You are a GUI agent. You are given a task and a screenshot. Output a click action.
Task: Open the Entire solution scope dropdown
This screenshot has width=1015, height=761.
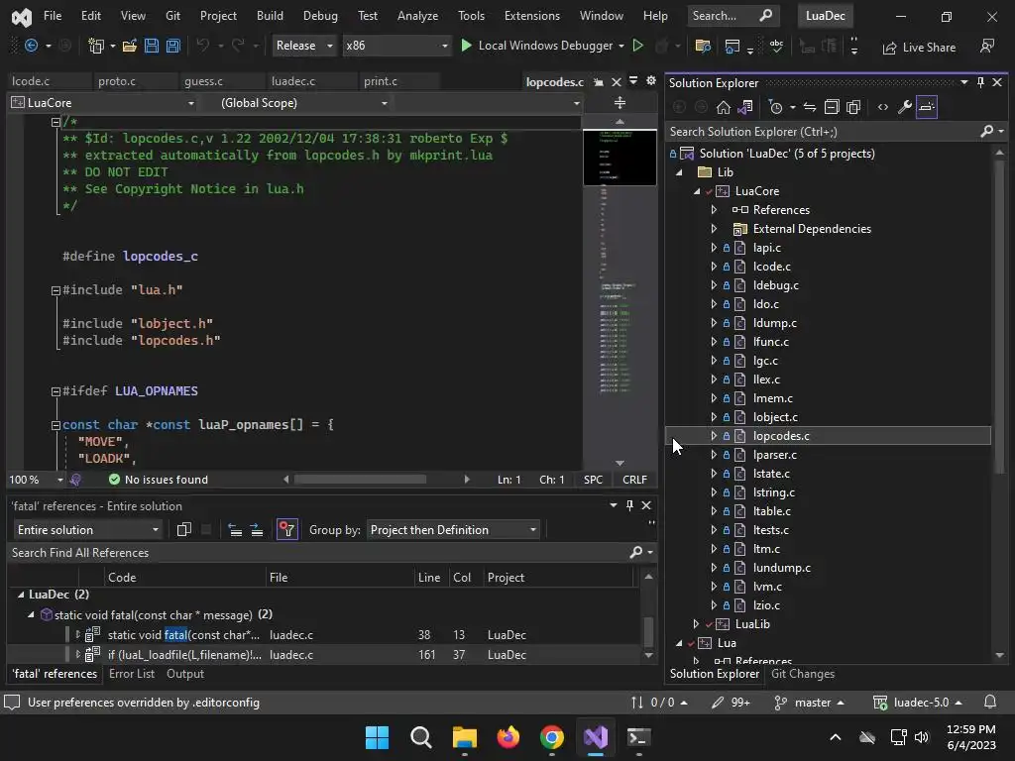[87, 530]
